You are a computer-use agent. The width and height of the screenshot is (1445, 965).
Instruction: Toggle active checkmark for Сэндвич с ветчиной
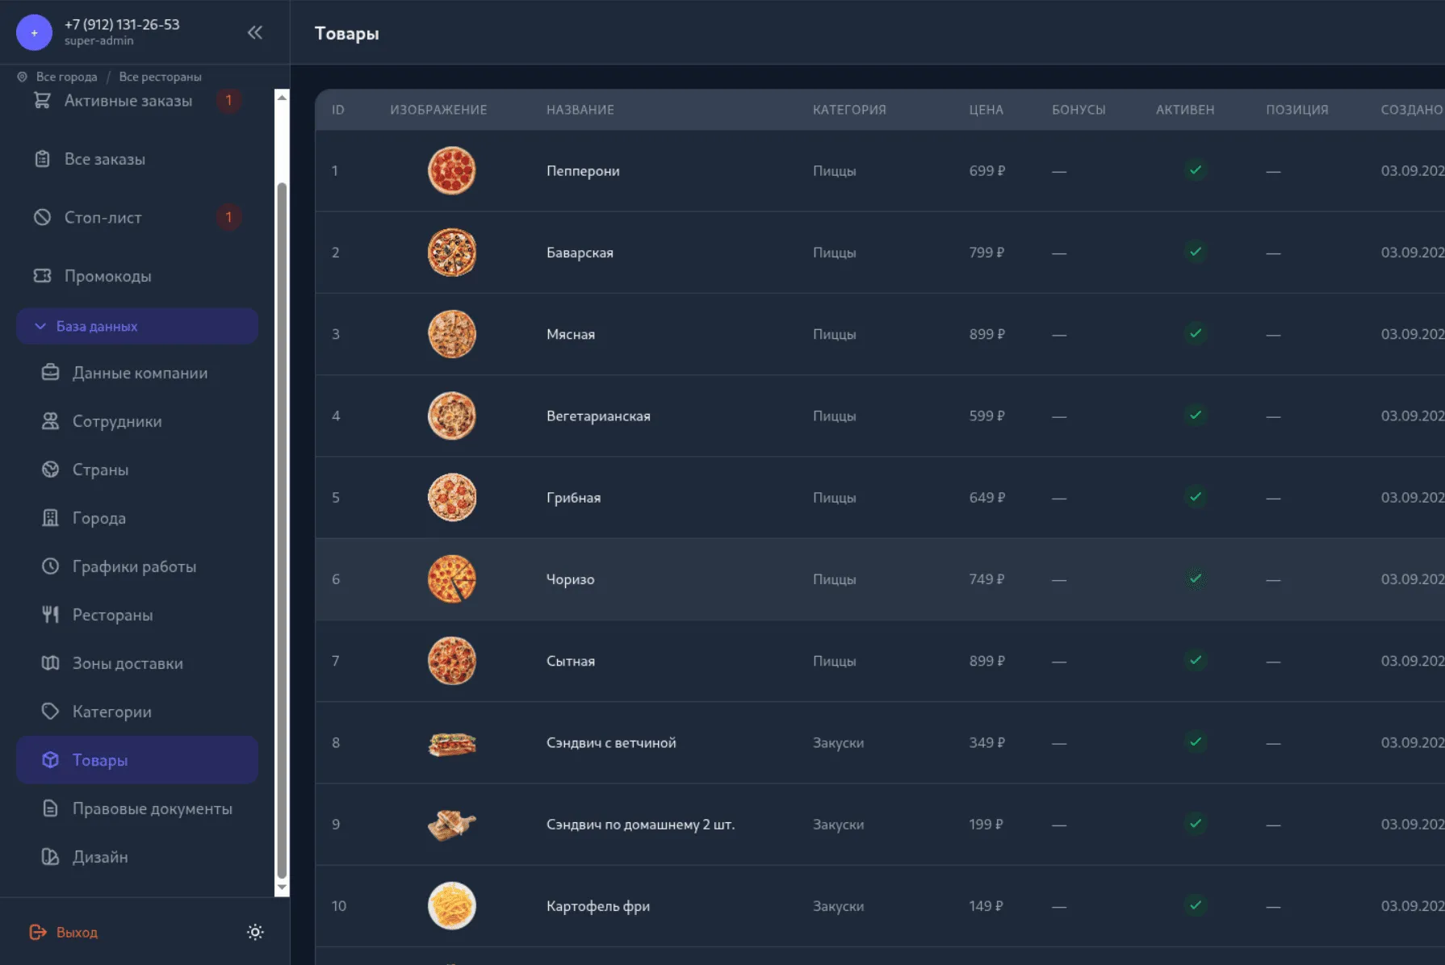tap(1196, 742)
